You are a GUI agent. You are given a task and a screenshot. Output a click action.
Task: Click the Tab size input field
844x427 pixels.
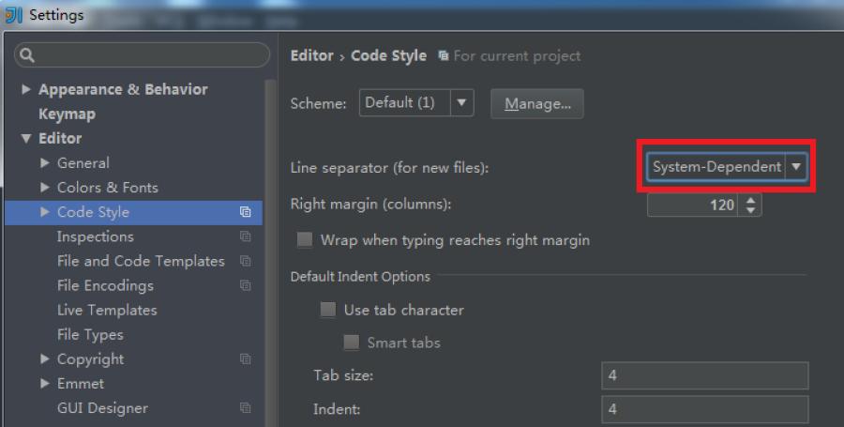pyautogui.click(x=704, y=375)
